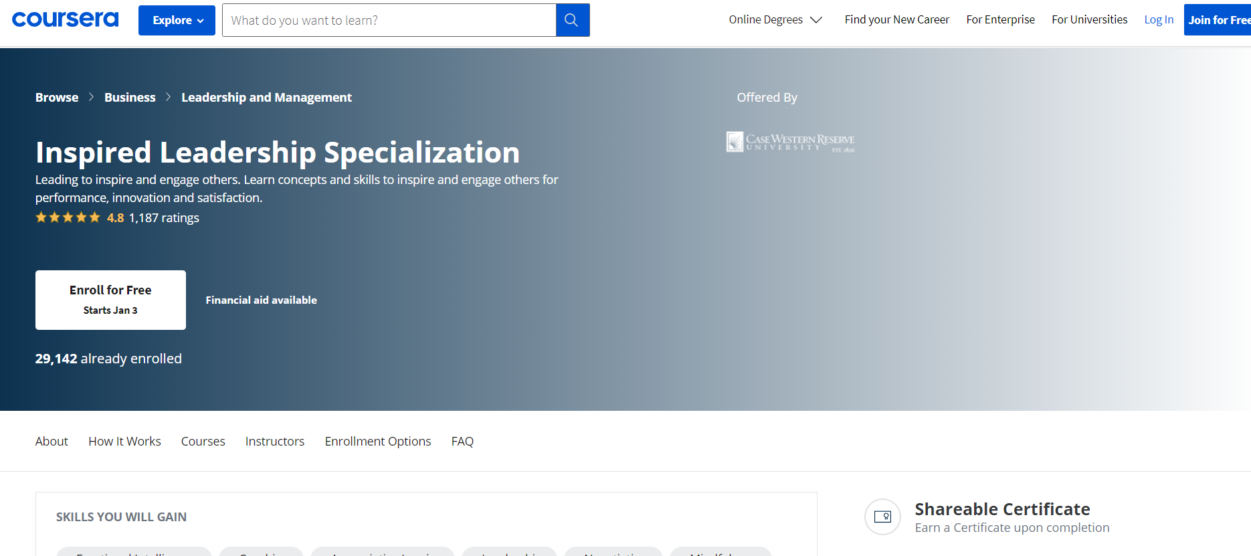Follow the Find your New Career link
Screen dimensions: 1251x556
[x=896, y=19]
